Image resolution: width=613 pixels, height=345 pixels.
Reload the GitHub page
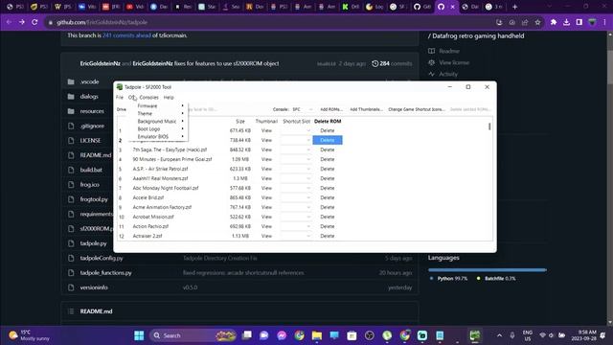tap(34, 22)
